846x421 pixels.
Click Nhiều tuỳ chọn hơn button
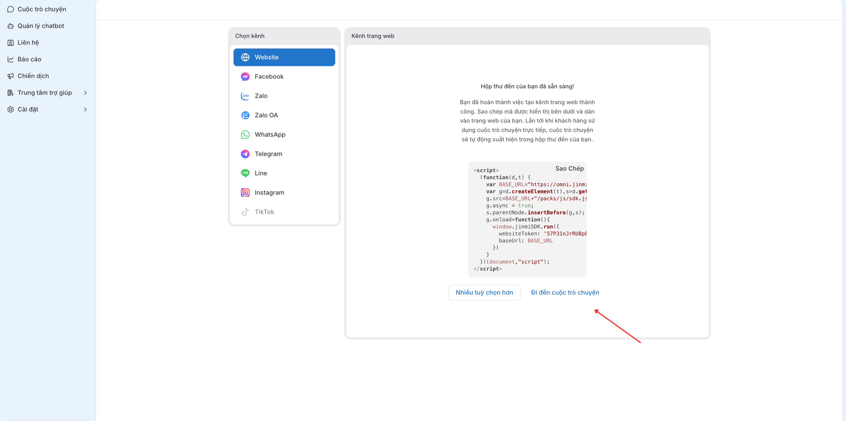[x=484, y=293]
